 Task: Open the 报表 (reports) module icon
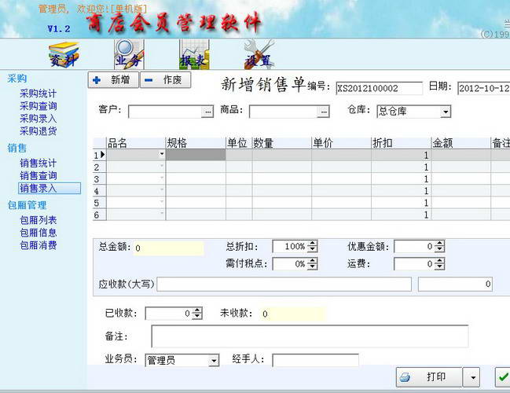coord(194,54)
